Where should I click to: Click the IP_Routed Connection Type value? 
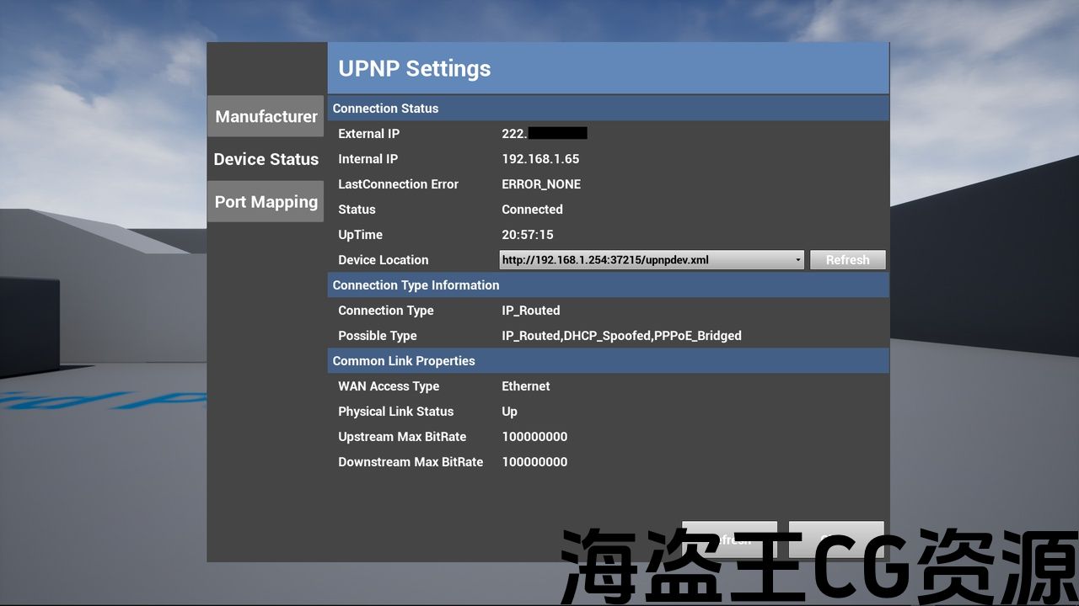point(531,311)
